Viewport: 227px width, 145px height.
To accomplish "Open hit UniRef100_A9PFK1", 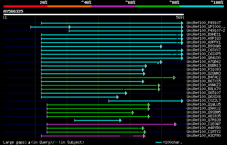I will tap(204, 42).
